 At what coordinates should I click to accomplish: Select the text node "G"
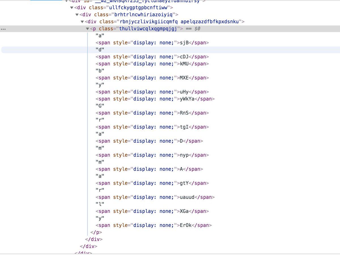(100, 106)
